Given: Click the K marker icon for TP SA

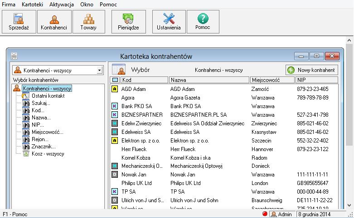Looking at the screenshot, I should pyautogui.click(x=115, y=192).
